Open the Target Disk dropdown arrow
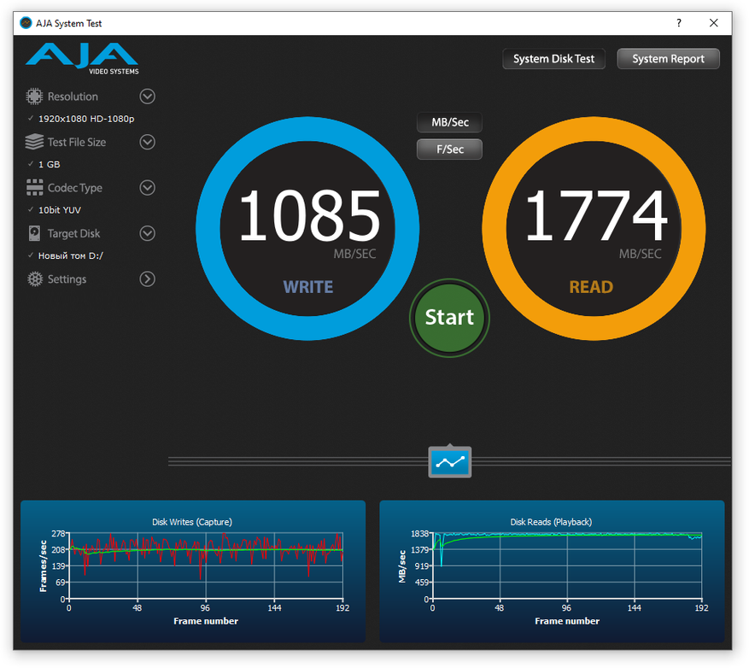 147,233
